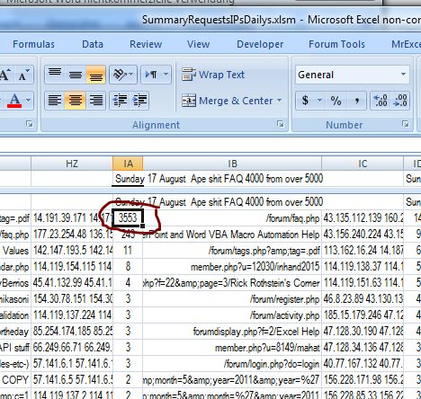Click cell with /forum/login.php?do=login
This screenshot has height=399, width=421.
(x=232, y=364)
